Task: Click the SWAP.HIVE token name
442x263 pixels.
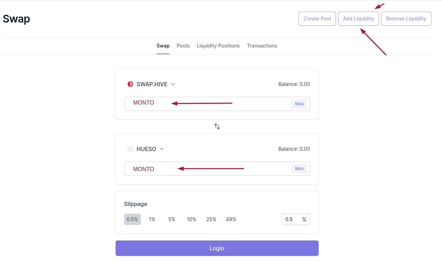Action: pos(152,84)
